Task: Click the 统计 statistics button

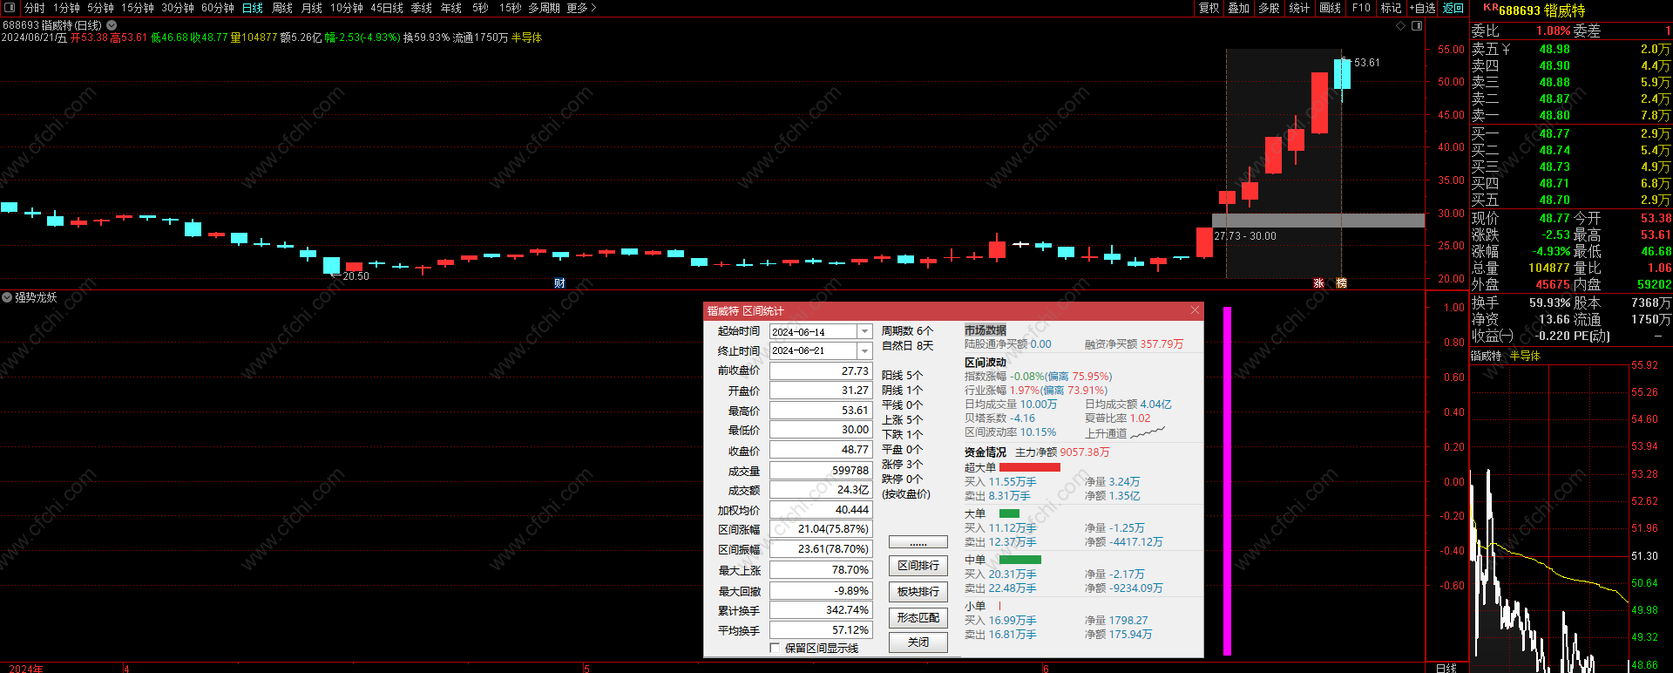Action: (1299, 8)
